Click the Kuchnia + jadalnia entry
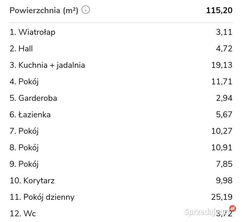This screenshot has height=222, width=242. pos(47,65)
